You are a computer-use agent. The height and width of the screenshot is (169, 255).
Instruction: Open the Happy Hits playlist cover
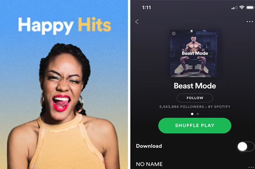[x=64, y=84]
